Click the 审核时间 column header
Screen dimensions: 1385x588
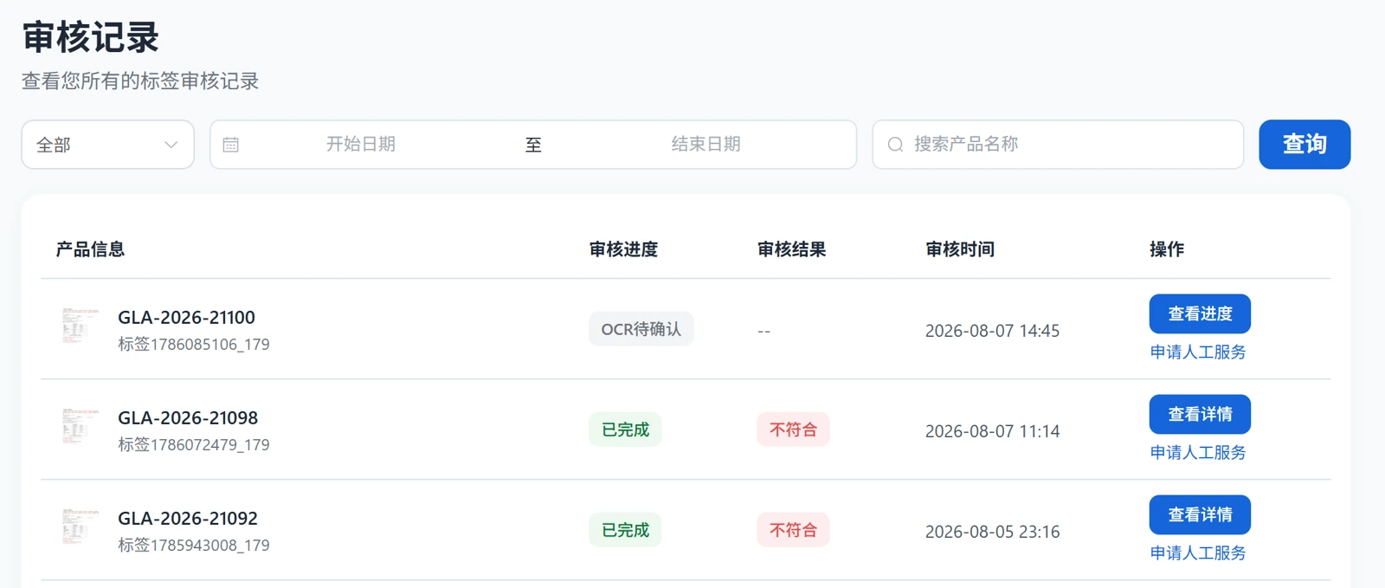[x=960, y=249]
